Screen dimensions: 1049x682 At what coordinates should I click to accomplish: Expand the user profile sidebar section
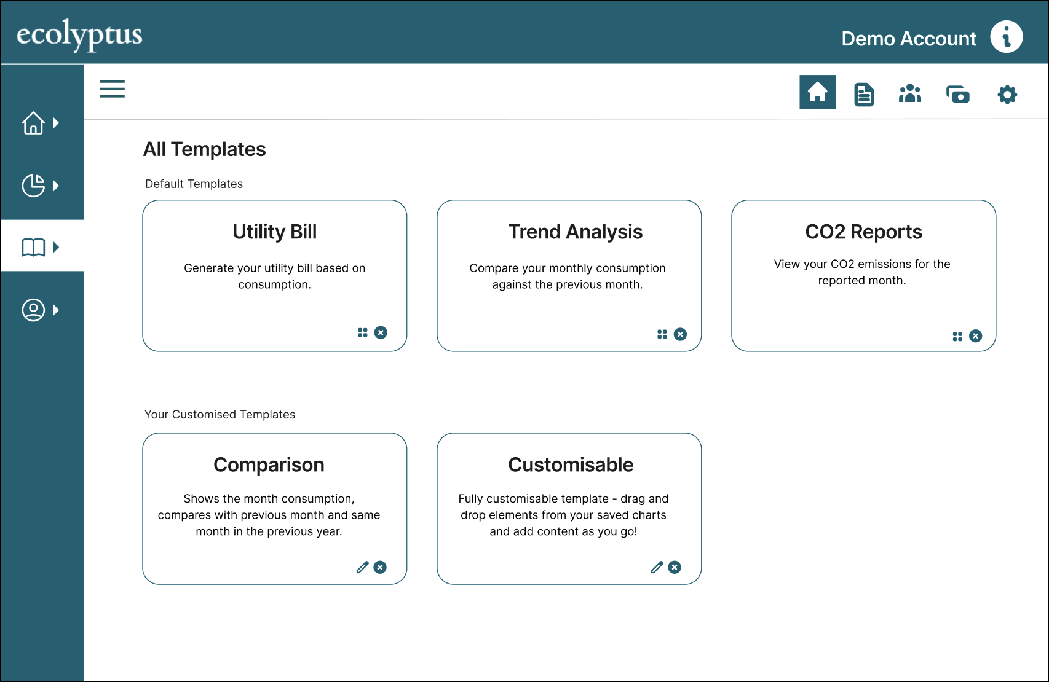(41, 310)
